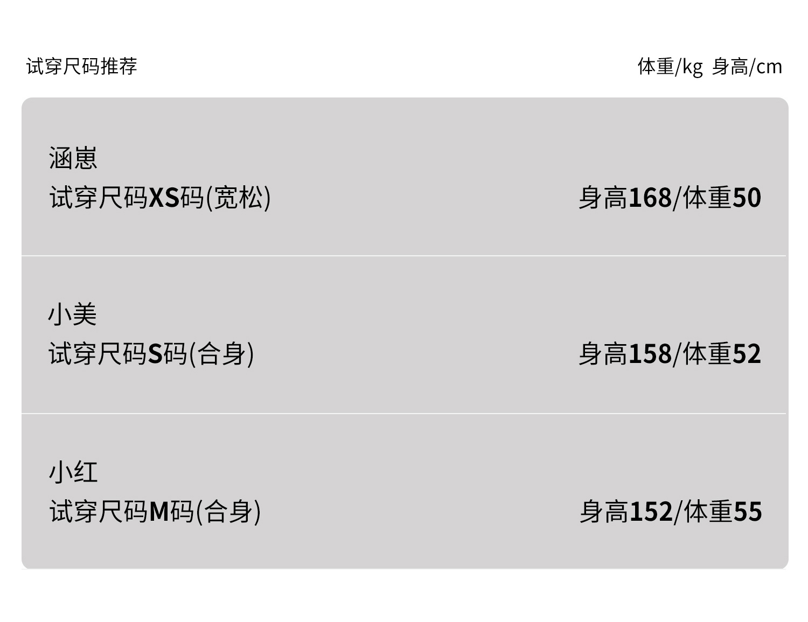Click the 试穿尺码推荐 heading

click(x=82, y=66)
